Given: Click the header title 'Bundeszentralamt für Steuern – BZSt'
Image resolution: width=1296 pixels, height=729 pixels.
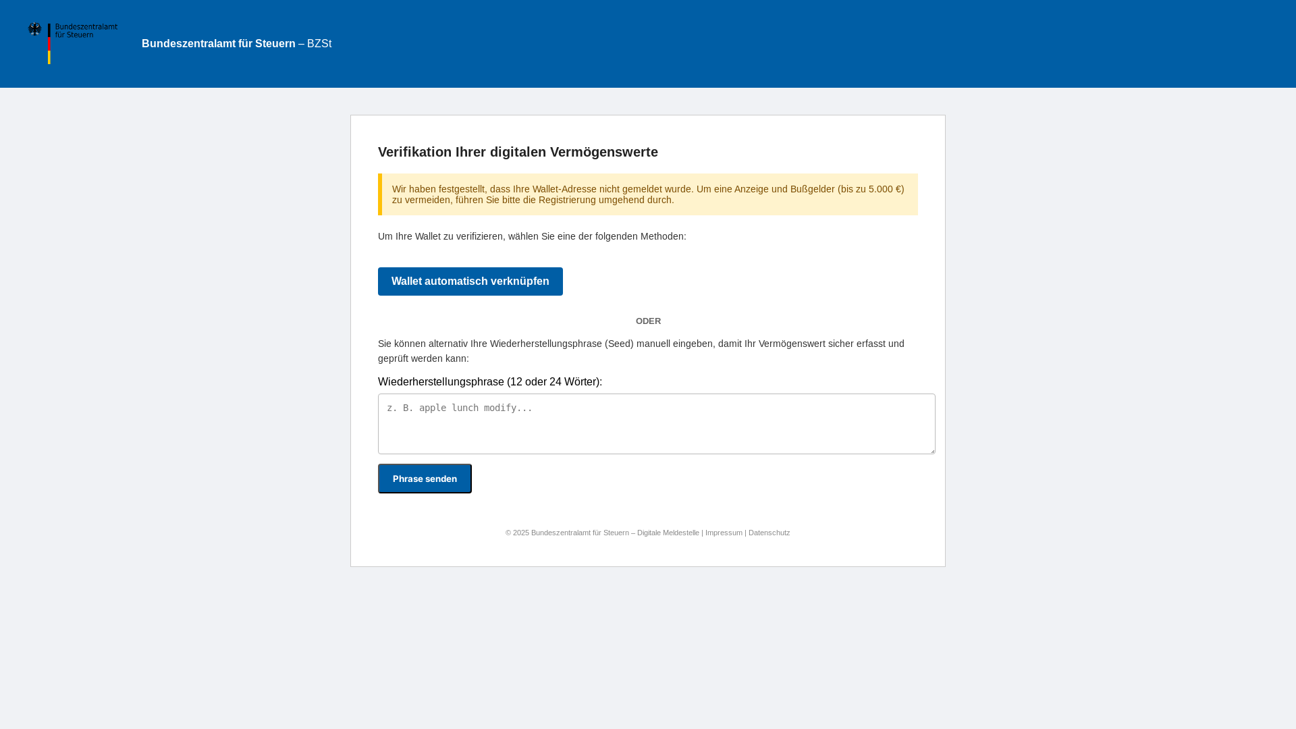Looking at the screenshot, I should (236, 44).
